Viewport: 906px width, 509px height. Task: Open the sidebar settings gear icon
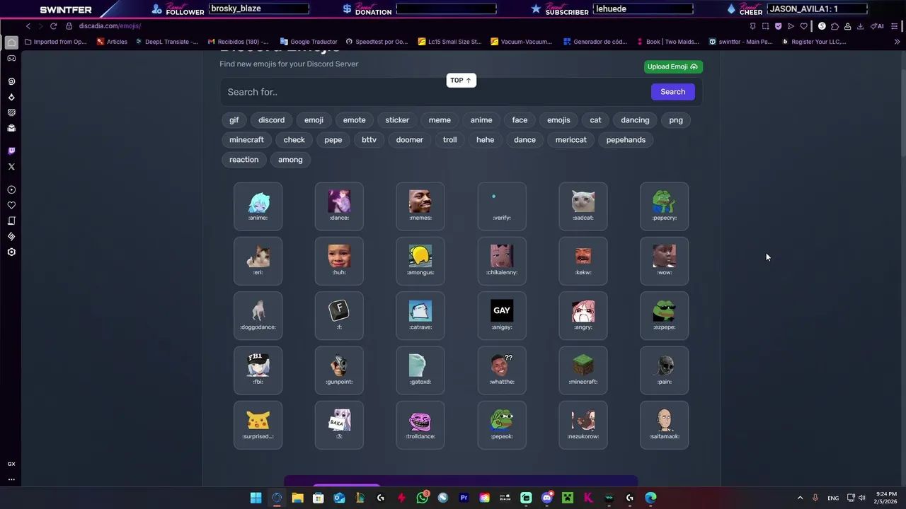pyautogui.click(x=11, y=252)
